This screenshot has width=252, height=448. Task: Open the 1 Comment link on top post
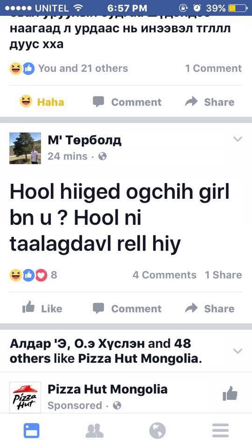pyautogui.click(x=213, y=68)
